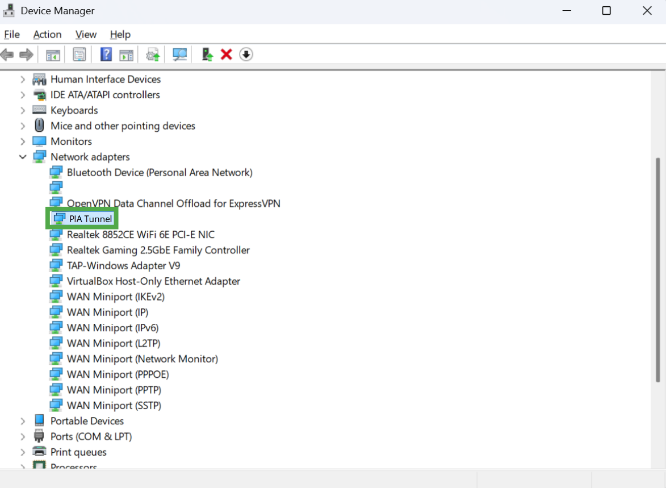Select the Portable Devices category label
This screenshot has height=488, width=666.
click(x=87, y=420)
